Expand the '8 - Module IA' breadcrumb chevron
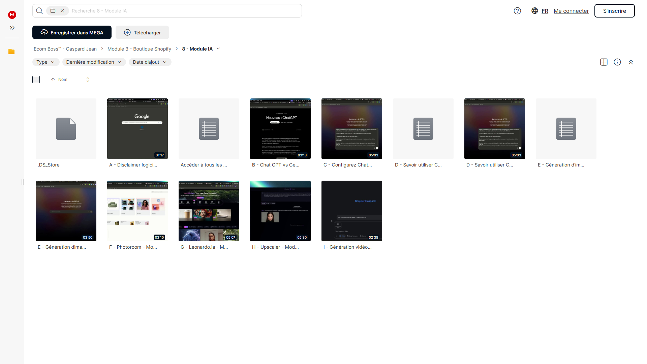647x364 pixels. pyautogui.click(x=218, y=49)
